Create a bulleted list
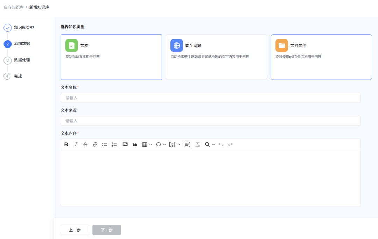 (104, 144)
